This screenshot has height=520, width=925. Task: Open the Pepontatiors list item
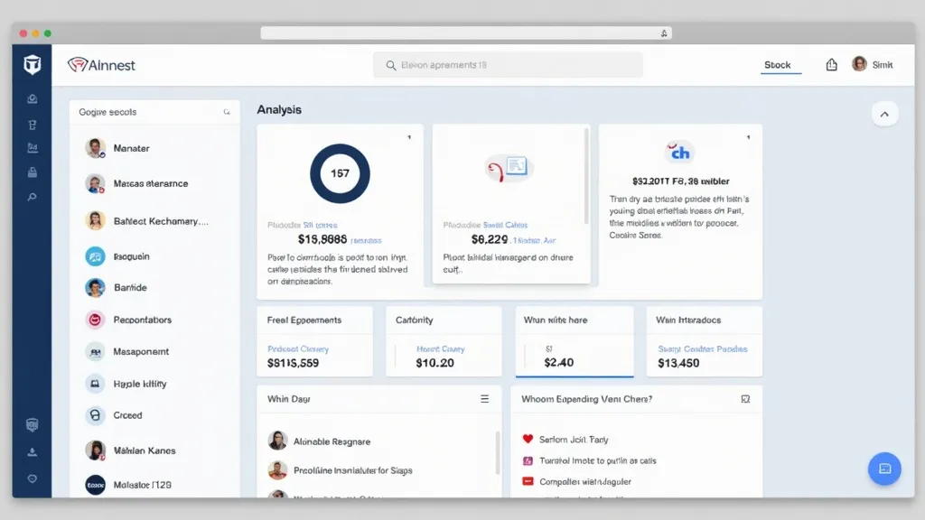pyautogui.click(x=142, y=320)
